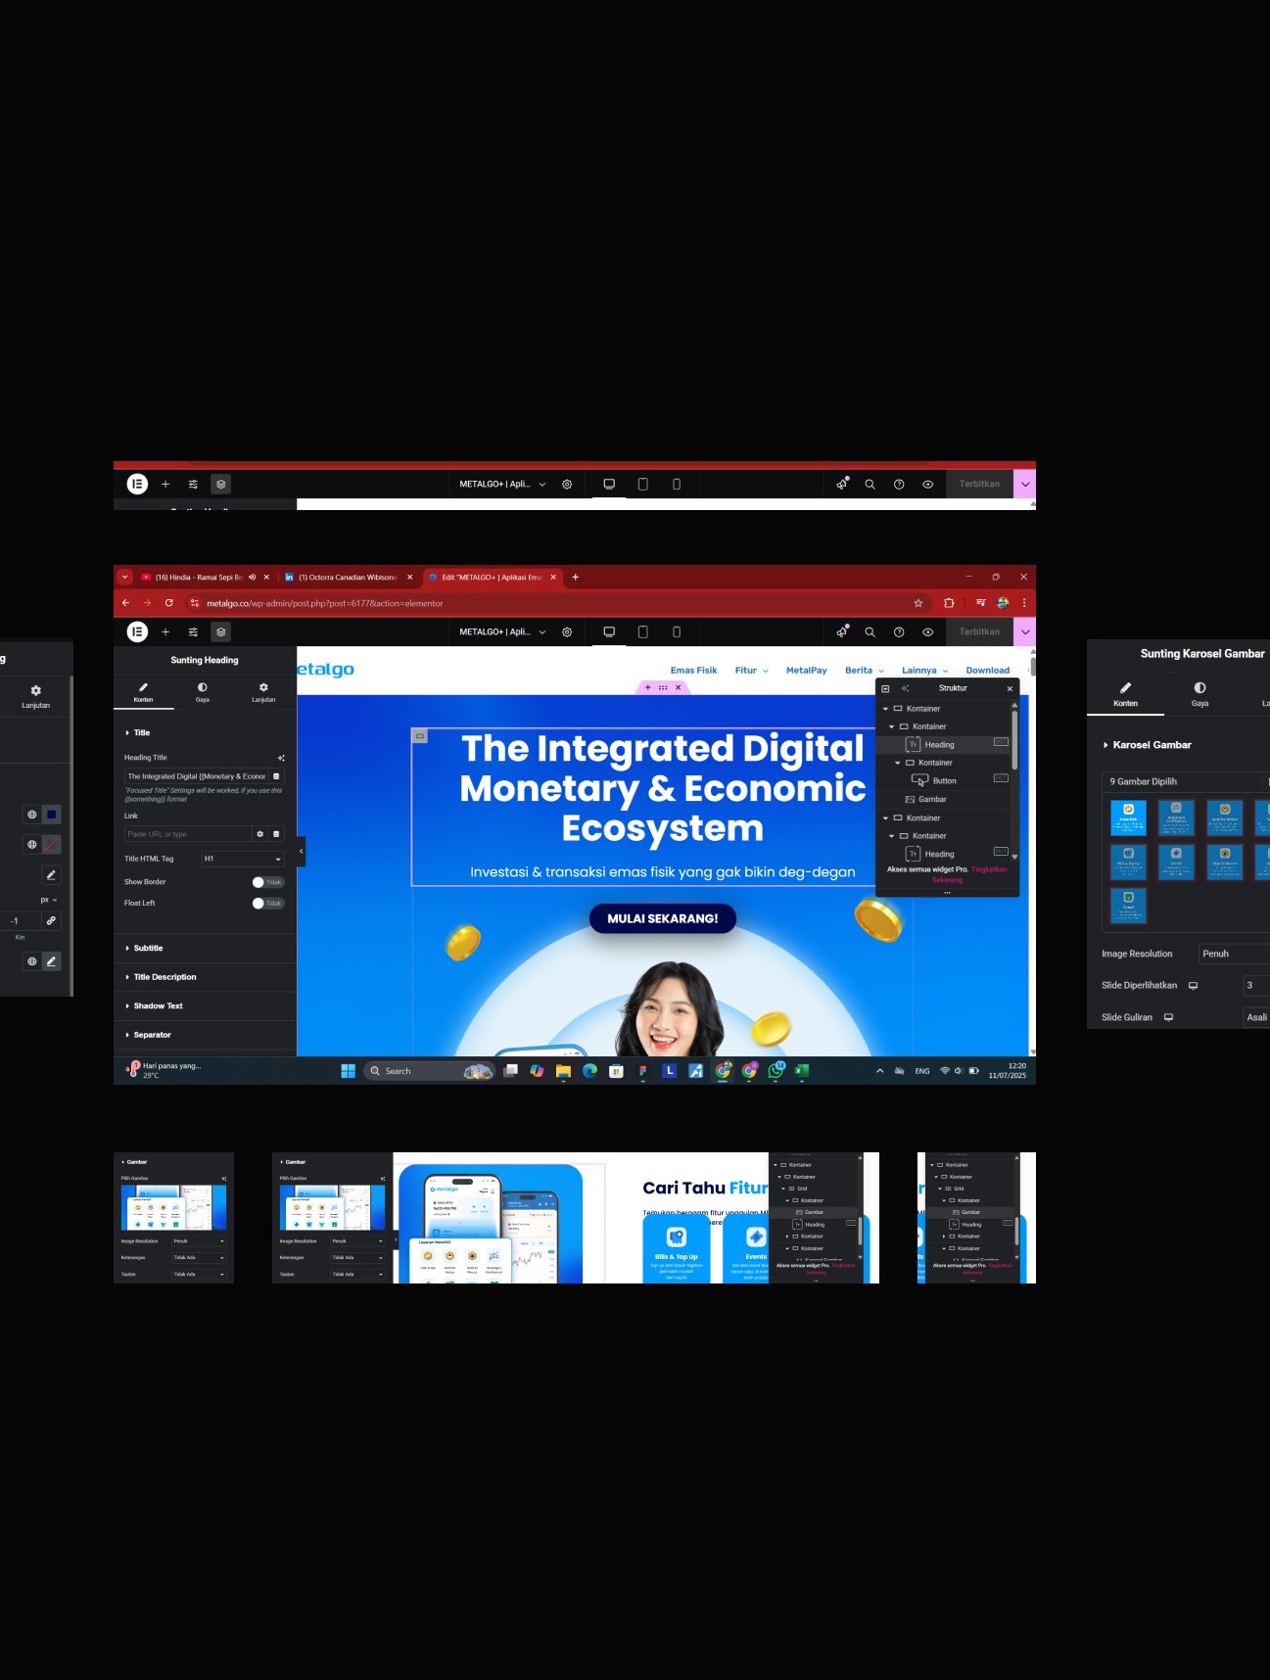Click the Emas Fisik nav link
Image resolution: width=1270 pixels, height=1680 pixels.
click(693, 671)
